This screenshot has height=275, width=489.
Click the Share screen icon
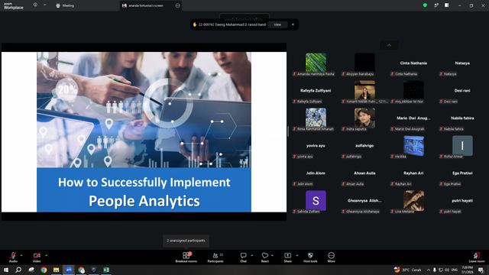click(x=287, y=257)
